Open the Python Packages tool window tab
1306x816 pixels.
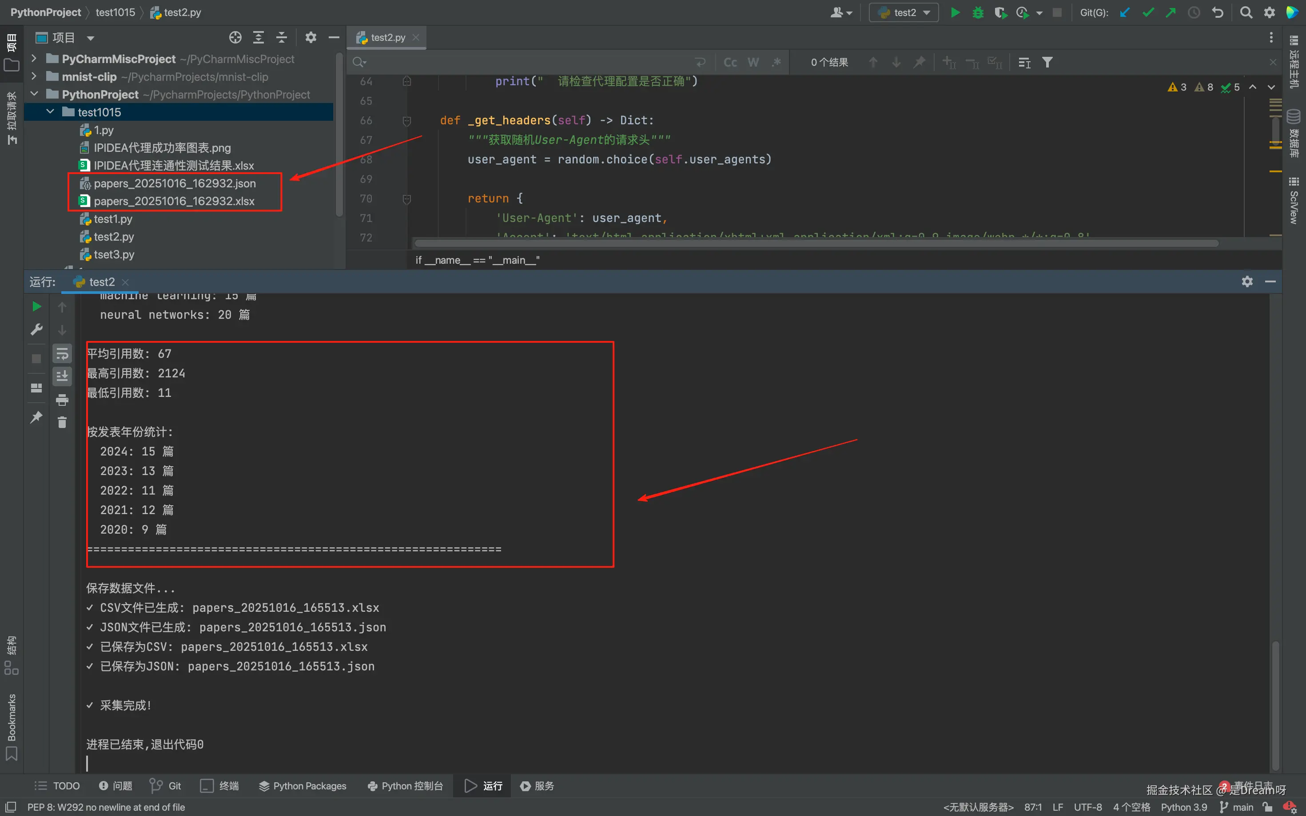pyautogui.click(x=303, y=786)
